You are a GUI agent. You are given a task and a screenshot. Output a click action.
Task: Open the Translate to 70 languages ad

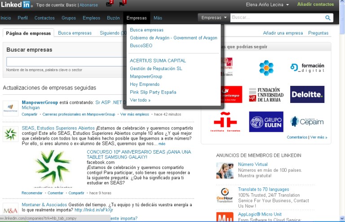(264, 190)
